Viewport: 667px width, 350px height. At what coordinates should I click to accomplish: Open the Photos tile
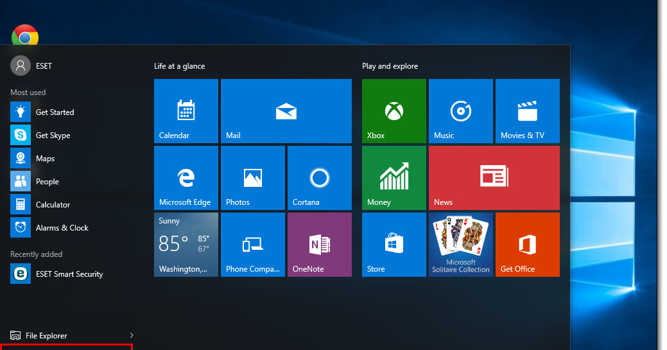(x=253, y=177)
